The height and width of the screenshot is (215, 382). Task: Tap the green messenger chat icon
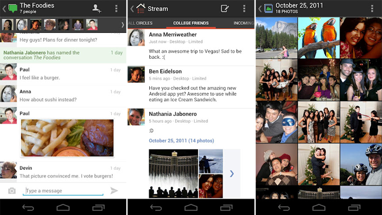click(x=13, y=9)
